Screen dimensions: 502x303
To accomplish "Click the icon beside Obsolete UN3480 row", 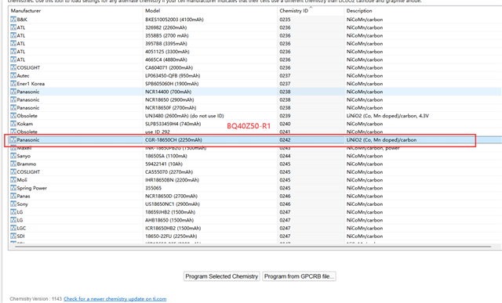I will pyautogui.click(x=13, y=116).
